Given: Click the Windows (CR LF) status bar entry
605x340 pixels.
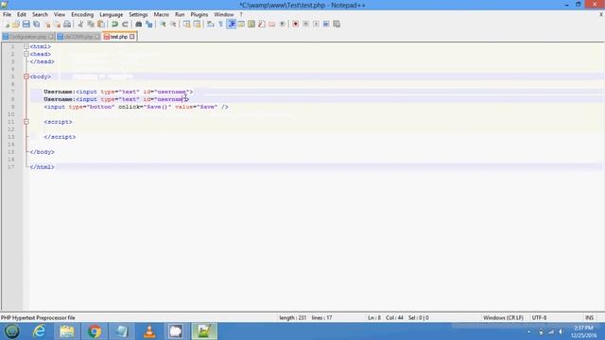Looking at the screenshot, I should point(503,318).
